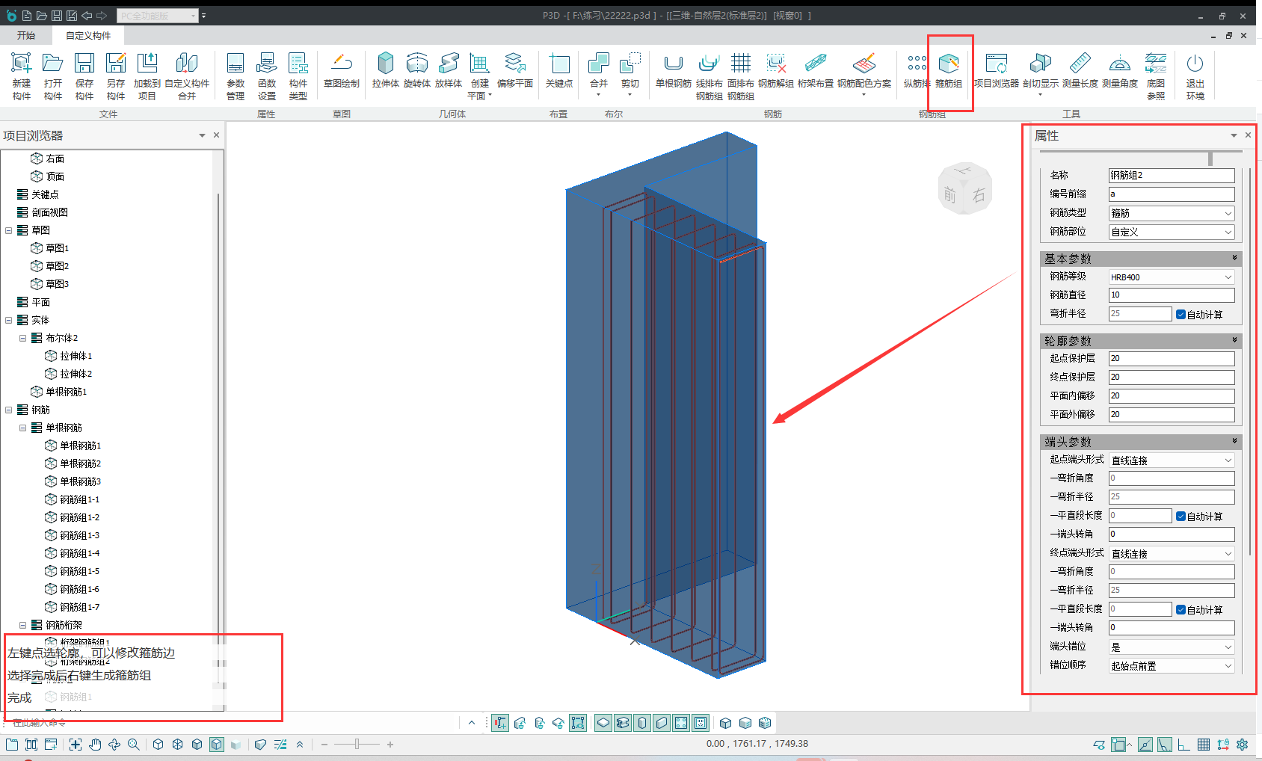
Task: Collapse the 轮廓参数 section
Action: click(1234, 340)
